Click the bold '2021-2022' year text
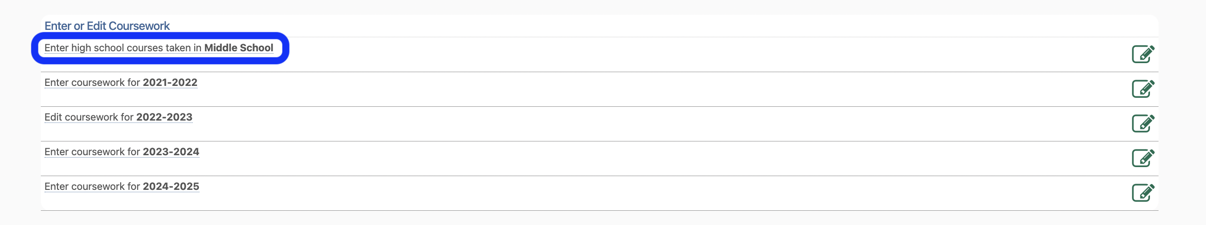Screen dimensions: 1206x225 (170, 83)
